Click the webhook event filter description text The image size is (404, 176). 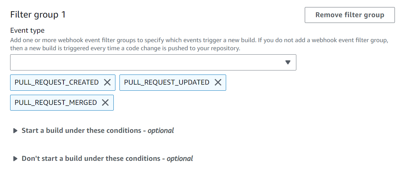pos(199,40)
